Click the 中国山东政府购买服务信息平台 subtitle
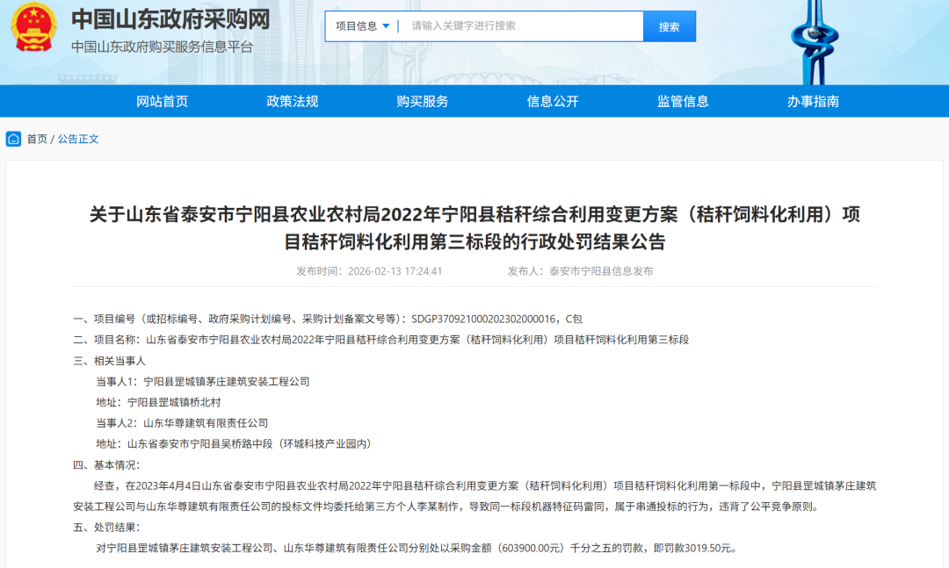 click(x=162, y=47)
